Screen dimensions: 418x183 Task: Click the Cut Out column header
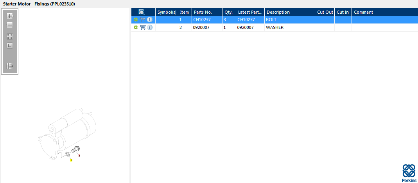click(325, 12)
